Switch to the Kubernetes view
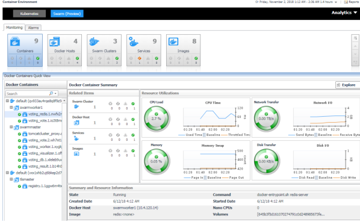Screen dimensions: 360x222 29,13
